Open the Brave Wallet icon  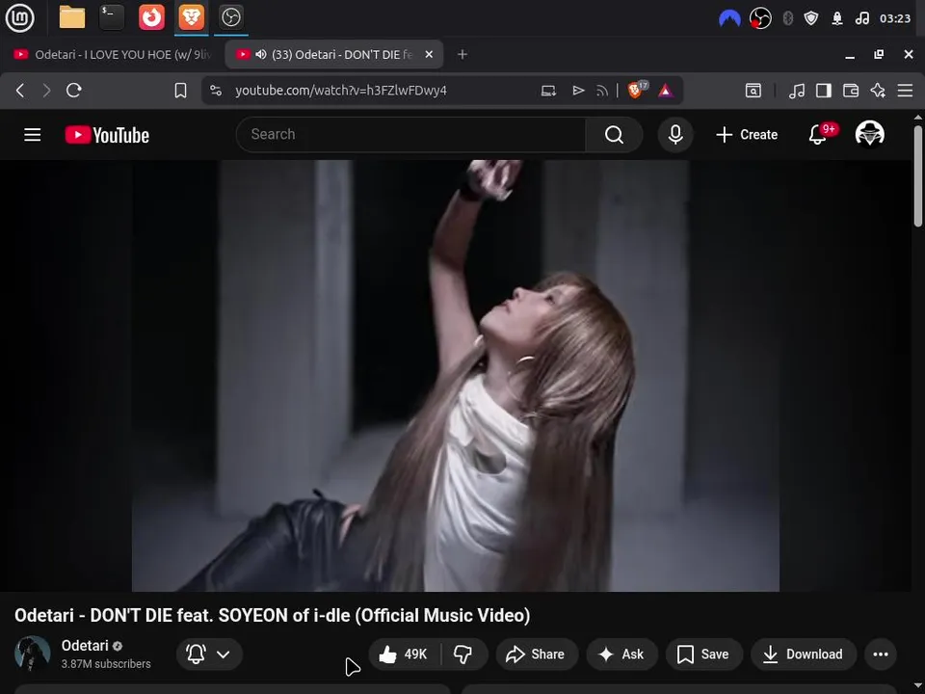point(851,91)
